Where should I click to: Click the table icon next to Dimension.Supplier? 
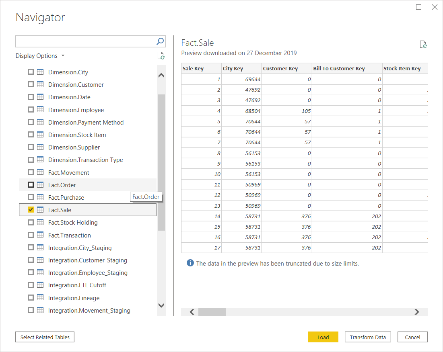coord(41,147)
